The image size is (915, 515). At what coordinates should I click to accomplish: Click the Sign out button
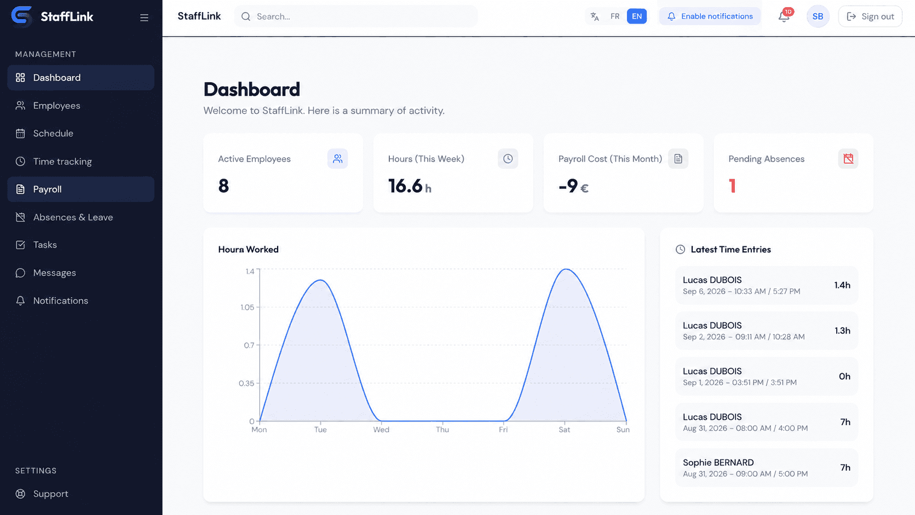pos(870,16)
